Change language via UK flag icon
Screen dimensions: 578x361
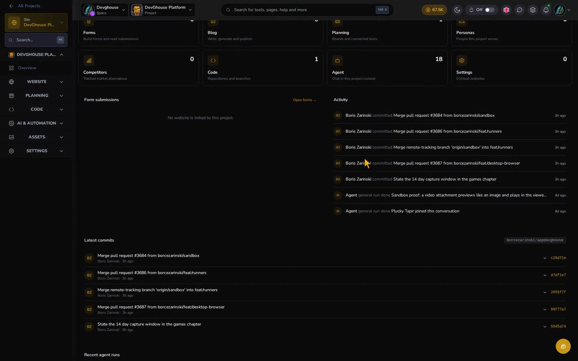(x=506, y=10)
